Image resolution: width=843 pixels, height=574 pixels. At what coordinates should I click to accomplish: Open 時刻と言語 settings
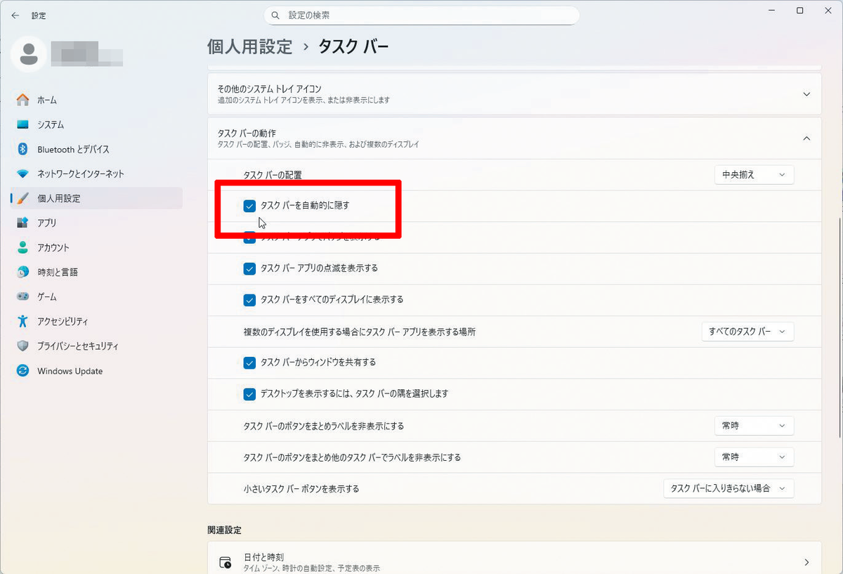pyautogui.click(x=96, y=272)
